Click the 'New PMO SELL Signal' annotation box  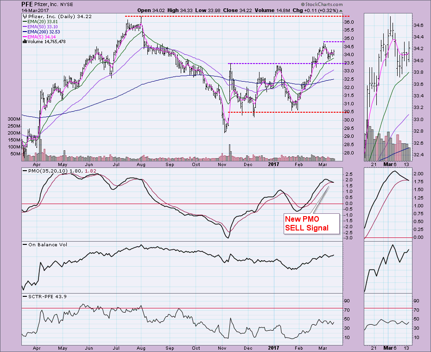coord(311,224)
